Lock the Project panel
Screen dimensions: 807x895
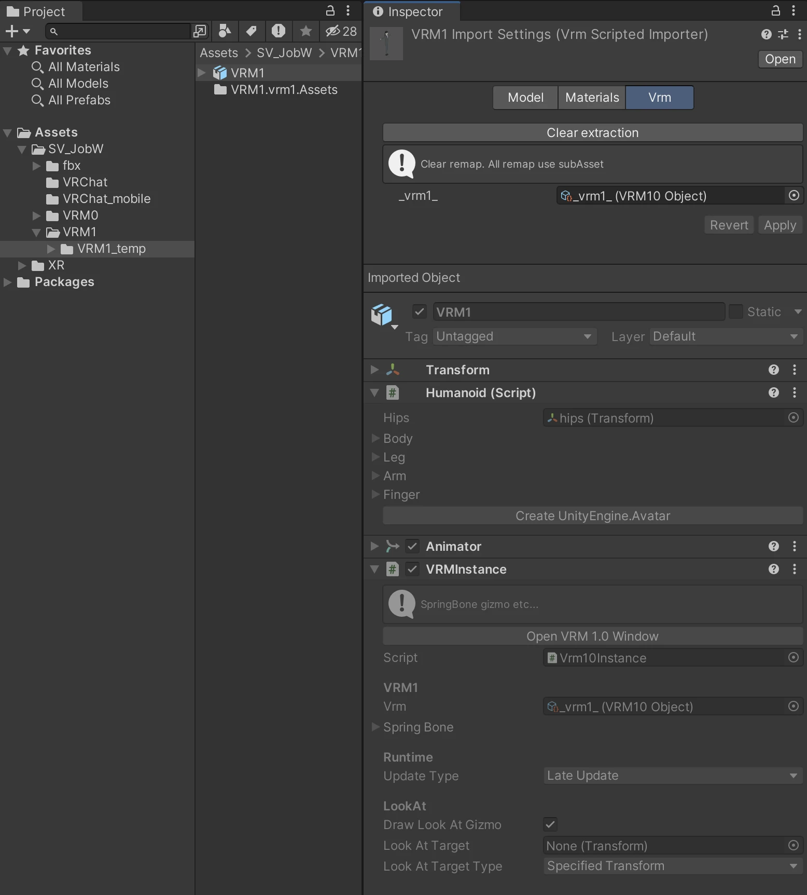click(x=330, y=10)
